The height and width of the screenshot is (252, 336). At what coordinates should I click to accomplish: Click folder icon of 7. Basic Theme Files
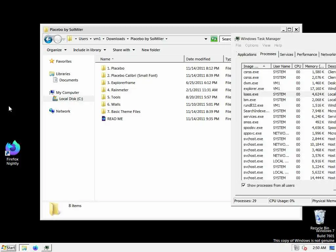[x=103, y=112]
